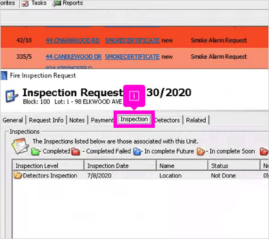Screen dimensions: 269x239
Task: Open the 44 CANDLEWOOD DR address link
Action: pyautogui.click(x=74, y=57)
